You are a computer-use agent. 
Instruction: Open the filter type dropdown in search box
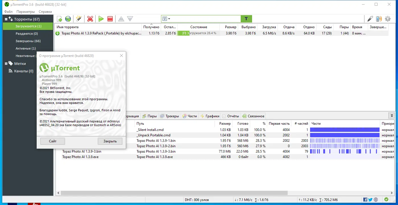point(166,19)
